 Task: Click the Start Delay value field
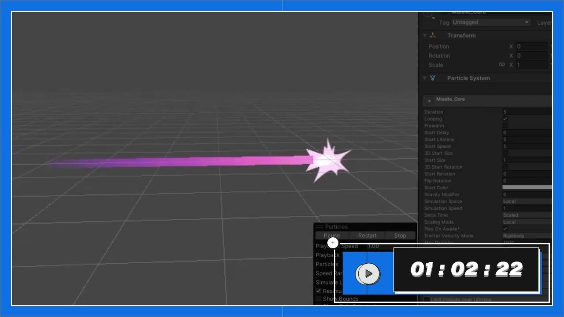coord(527,133)
